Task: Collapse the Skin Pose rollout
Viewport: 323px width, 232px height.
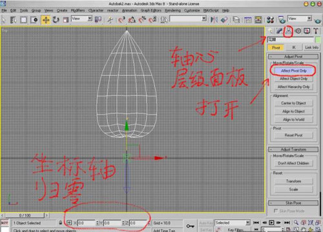Action: tap(293, 203)
